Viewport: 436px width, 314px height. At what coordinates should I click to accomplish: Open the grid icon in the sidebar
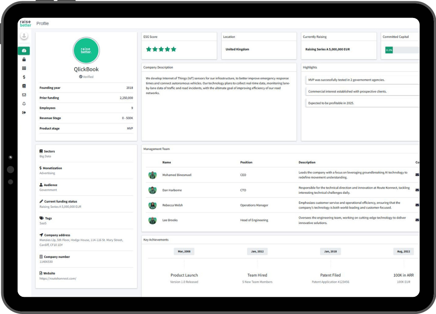24,68
